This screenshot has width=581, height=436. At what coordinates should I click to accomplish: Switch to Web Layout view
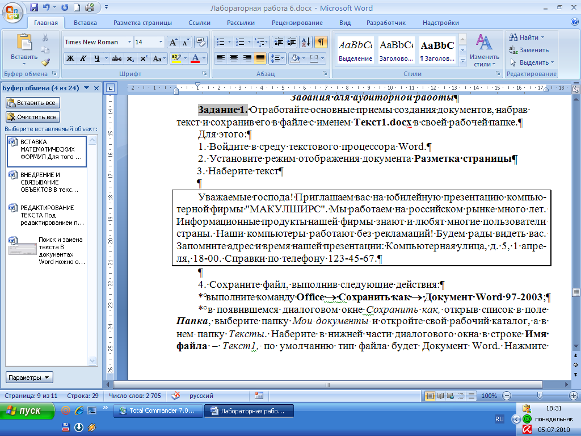[x=451, y=396]
